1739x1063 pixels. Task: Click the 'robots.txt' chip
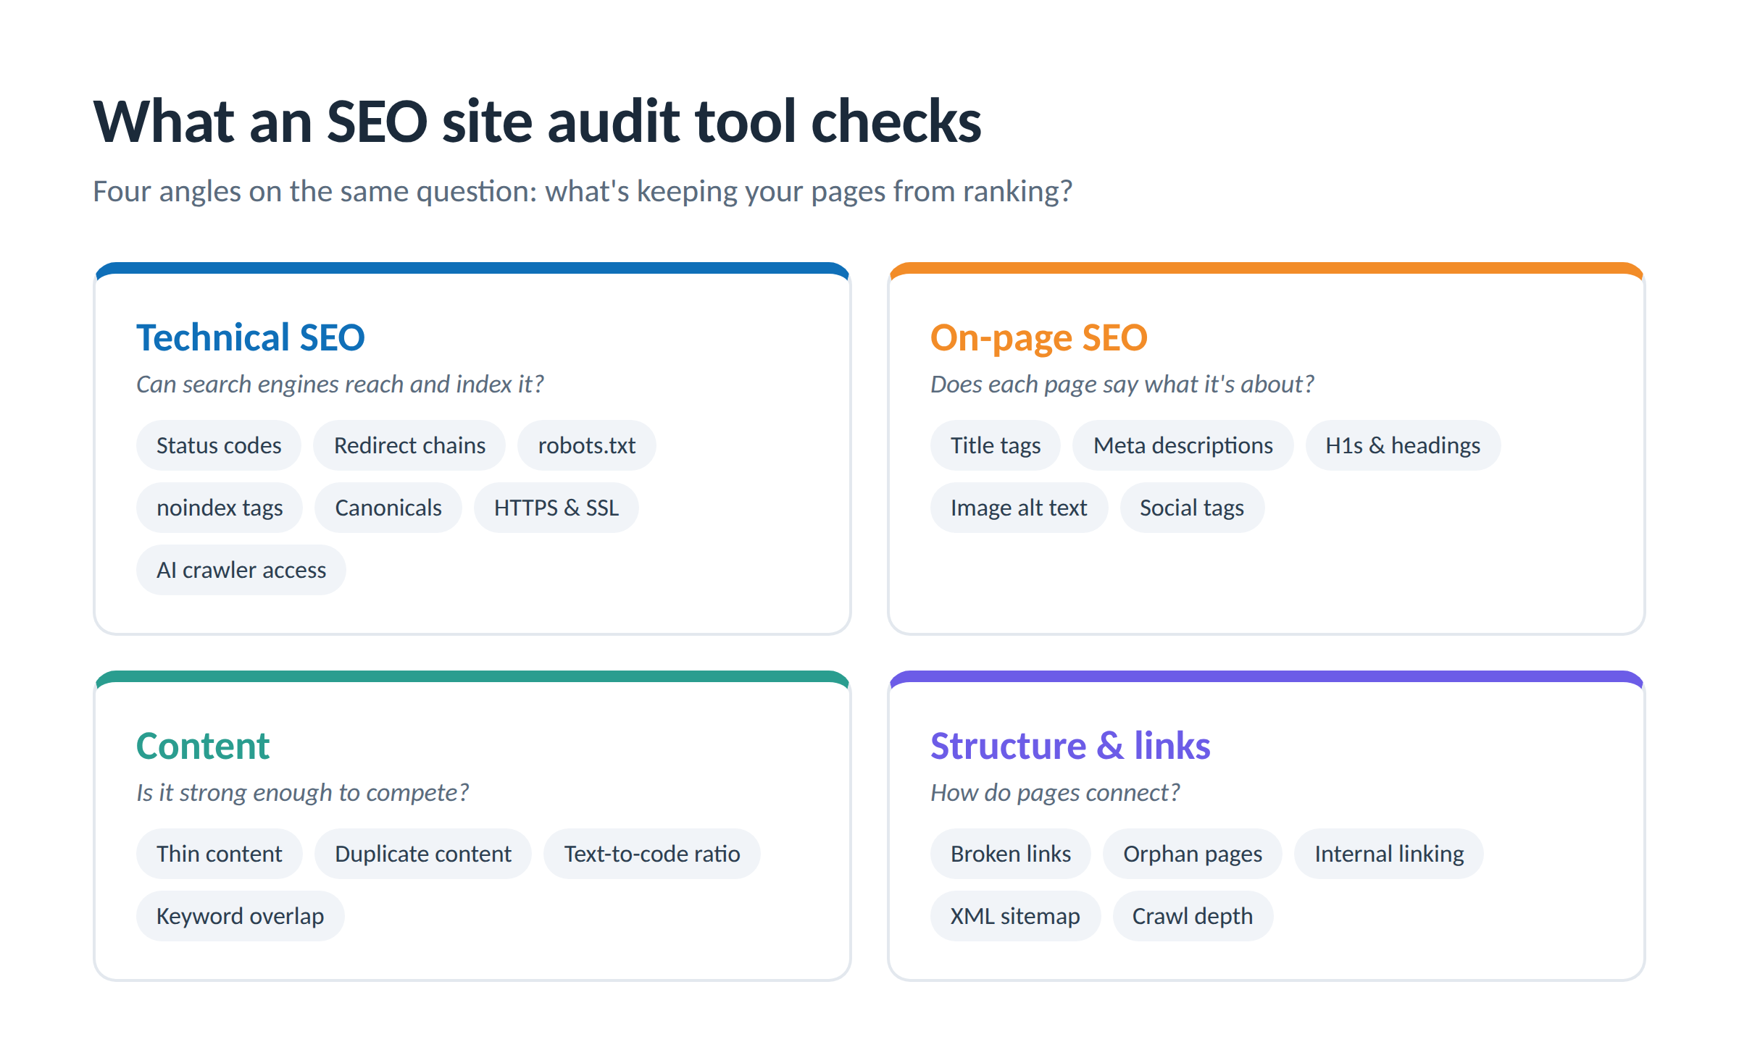pos(586,445)
